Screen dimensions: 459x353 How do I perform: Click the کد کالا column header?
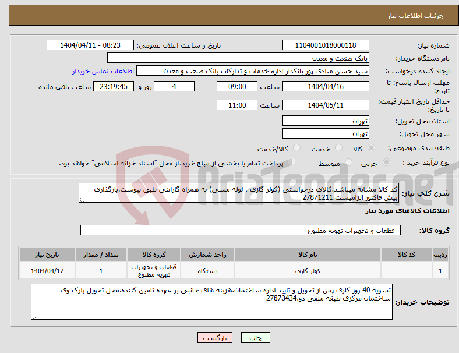pyautogui.click(x=407, y=255)
